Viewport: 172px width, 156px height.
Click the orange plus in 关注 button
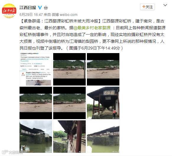pos(144,7)
